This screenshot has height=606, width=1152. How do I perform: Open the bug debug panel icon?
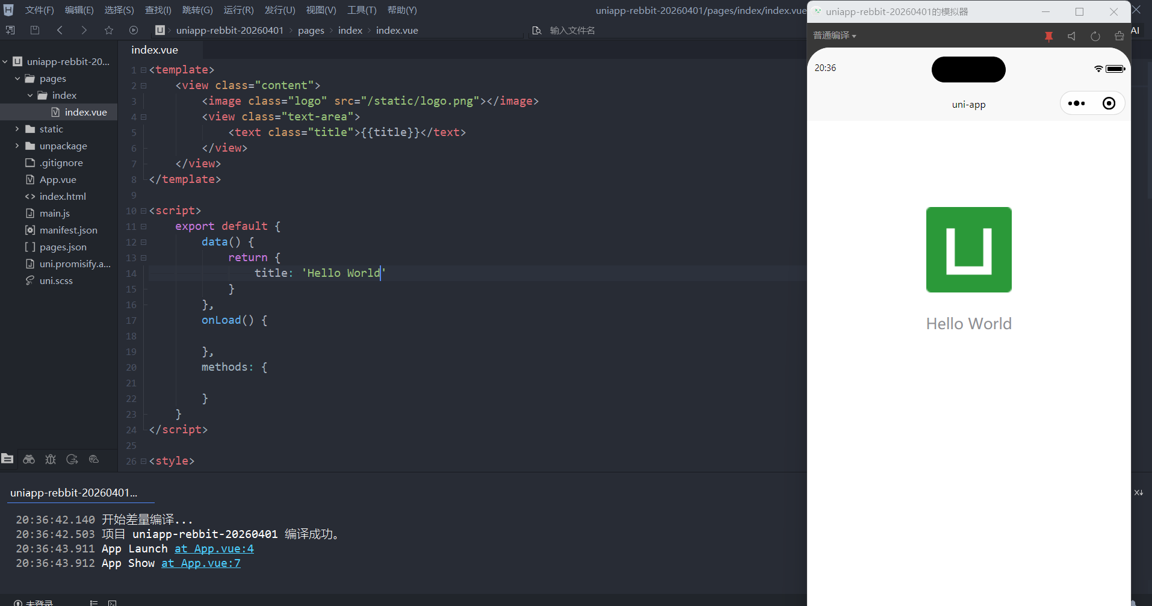tap(51, 459)
